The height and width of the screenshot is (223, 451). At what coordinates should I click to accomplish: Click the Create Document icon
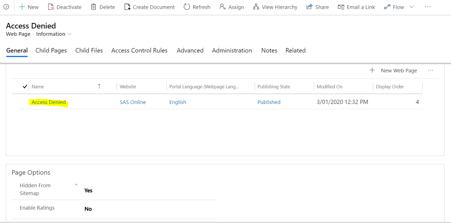tap(128, 7)
